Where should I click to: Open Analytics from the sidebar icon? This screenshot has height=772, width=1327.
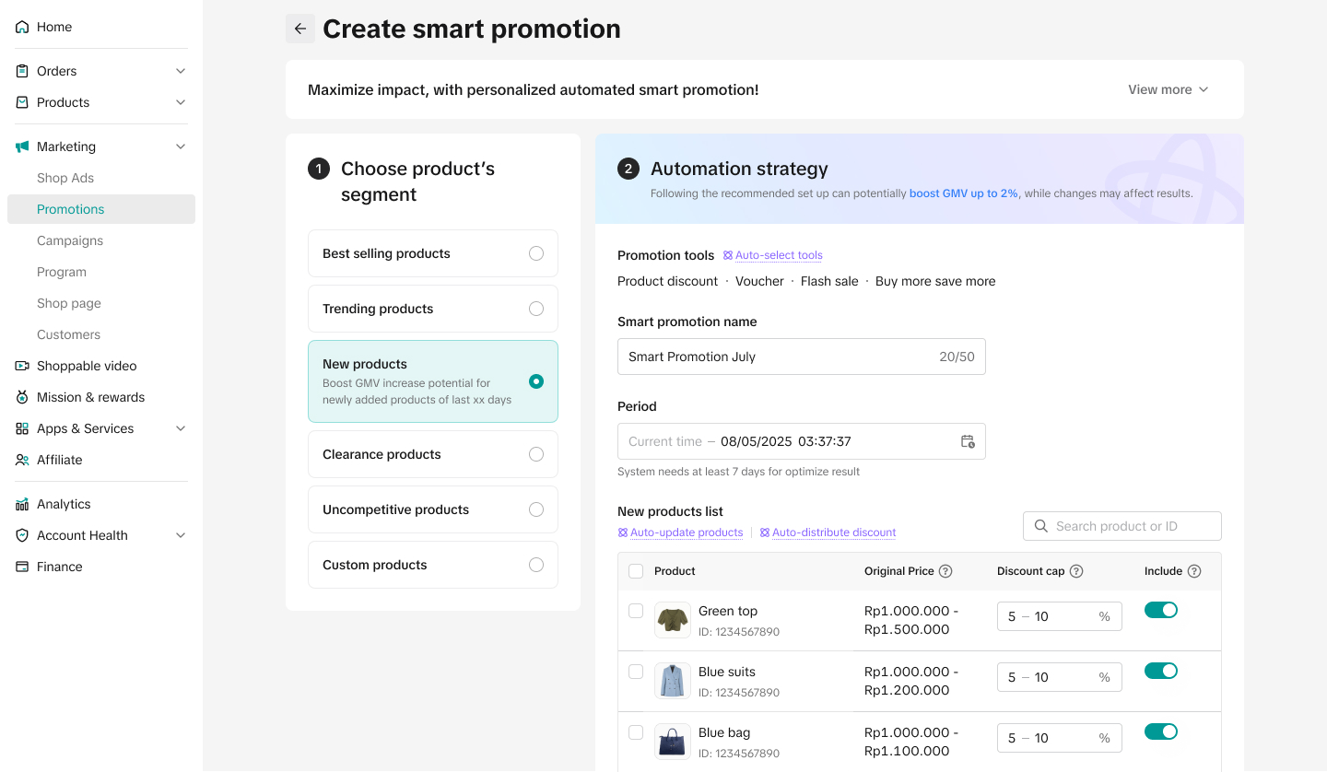[x=22, y=504]
